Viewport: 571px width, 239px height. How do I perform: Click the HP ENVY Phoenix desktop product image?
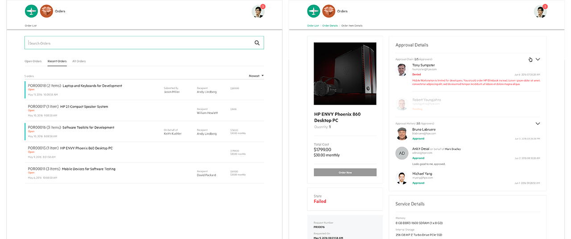click(345, 74)
